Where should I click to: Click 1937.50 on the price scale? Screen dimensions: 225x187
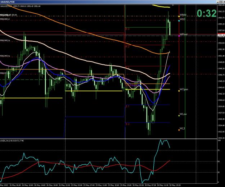pyautogui.click(x=221, y=113)
